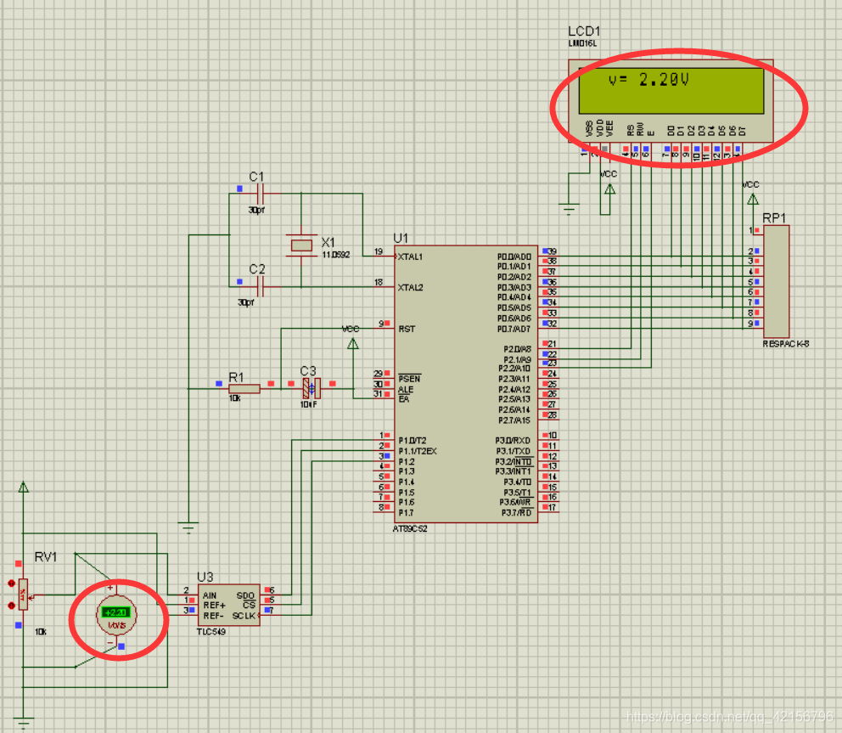Click the RV1 potentiometer decrease arrow button
The width and height of the screenshot is (842, 733).
[11, 606]
